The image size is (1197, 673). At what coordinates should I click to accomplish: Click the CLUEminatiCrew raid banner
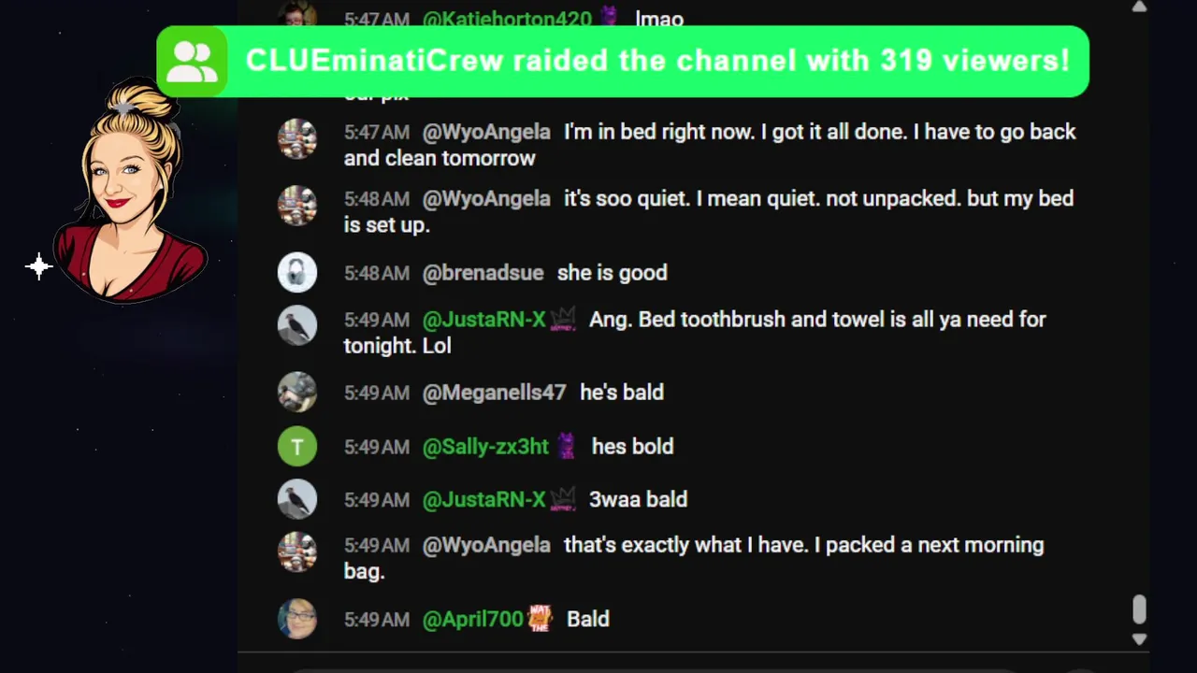[x=623, y=62]
